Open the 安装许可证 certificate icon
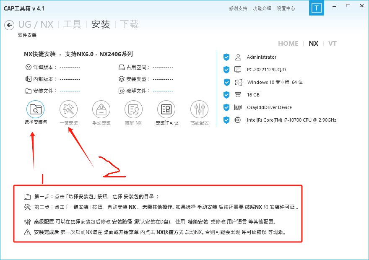This screenshot has height=260, width=369. click(x=166, y=109)
